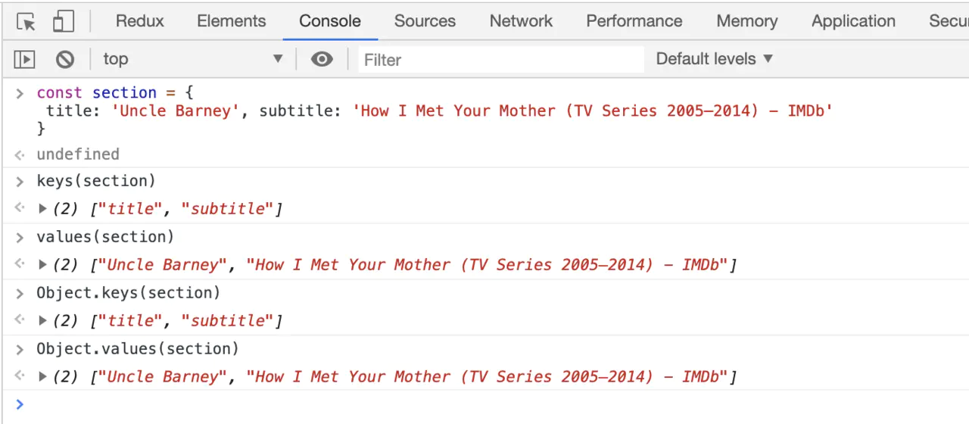Open the Default levels dropdown
The width and height of the screenshot is (969, 424).
pyautogui.click(x=714, y=59)
